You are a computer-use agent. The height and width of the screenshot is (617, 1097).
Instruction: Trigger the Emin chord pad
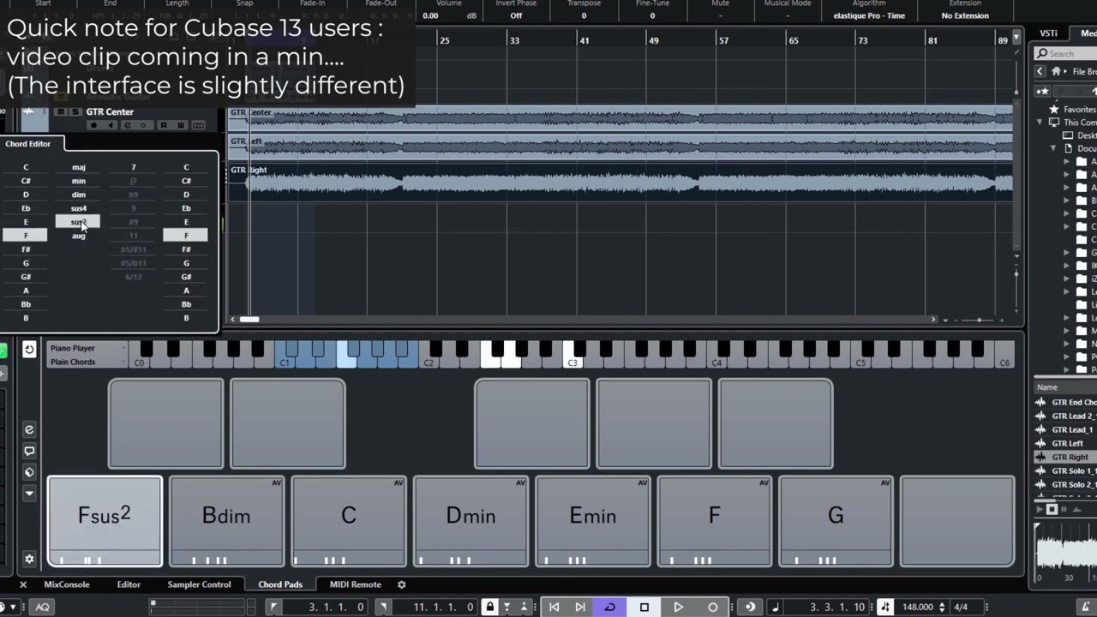(592, 522)
